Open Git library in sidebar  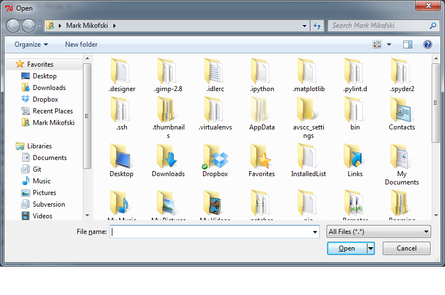tap(37, 169)
